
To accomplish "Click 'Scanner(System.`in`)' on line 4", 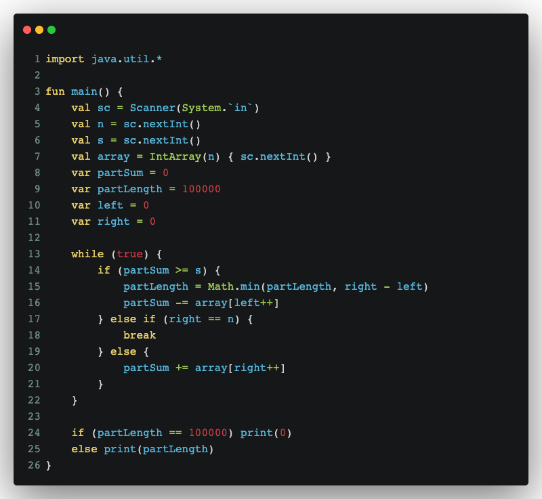I will tap(194, 108).
